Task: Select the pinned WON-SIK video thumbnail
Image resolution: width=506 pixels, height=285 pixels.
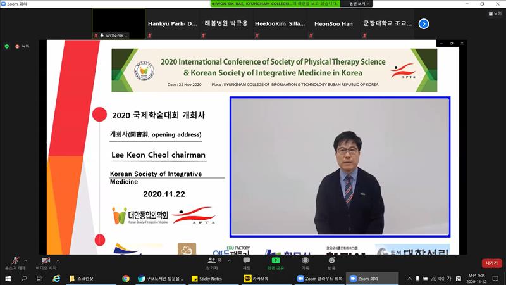Action: coord(118,24)
